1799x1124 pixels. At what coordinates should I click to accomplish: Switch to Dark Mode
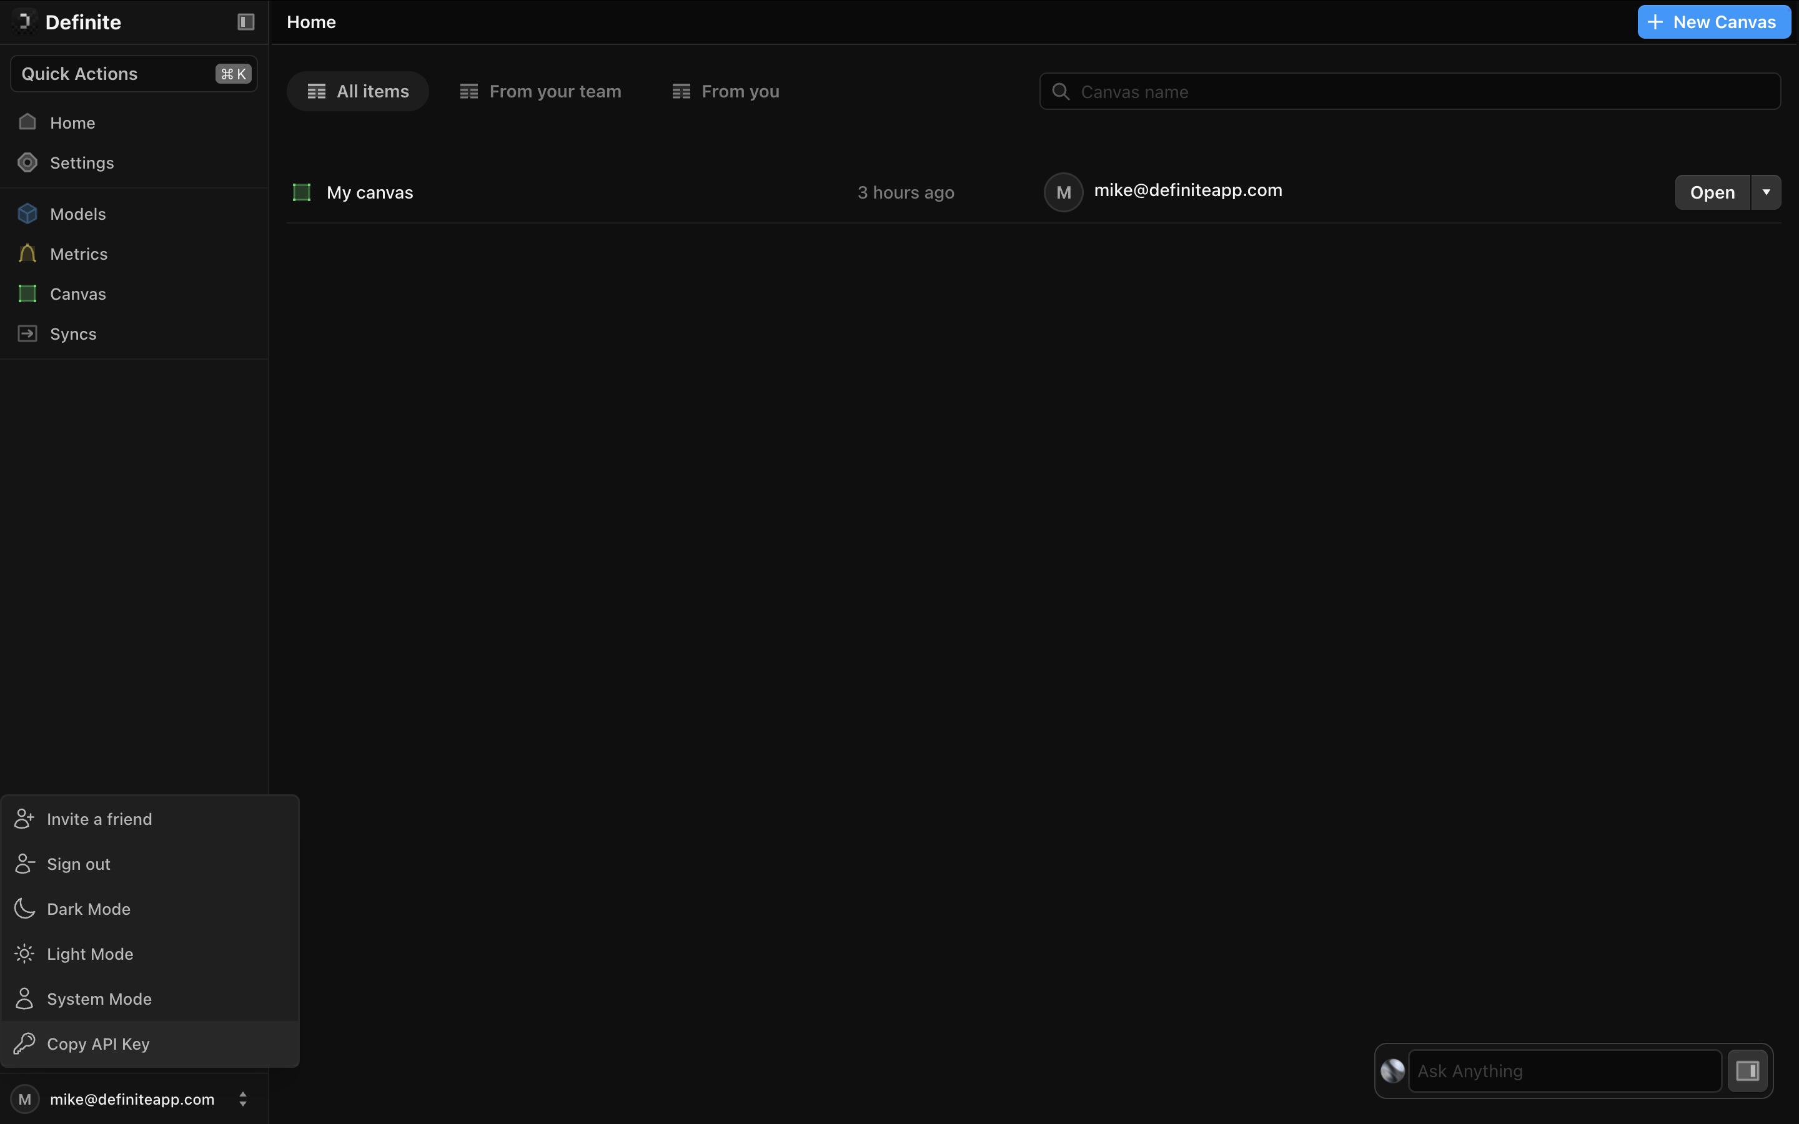click(x=89, y=909)
